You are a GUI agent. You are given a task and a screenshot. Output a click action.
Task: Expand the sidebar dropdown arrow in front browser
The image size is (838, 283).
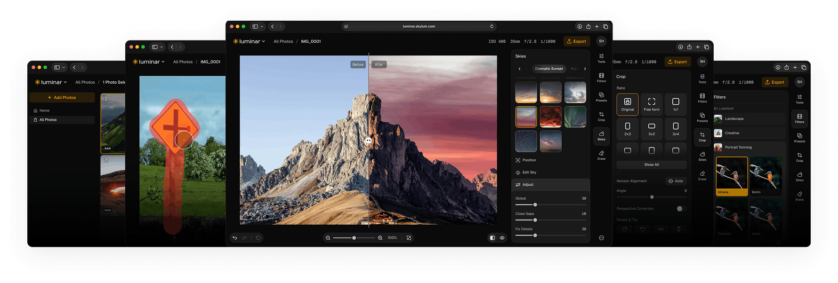tap(262, 26)
